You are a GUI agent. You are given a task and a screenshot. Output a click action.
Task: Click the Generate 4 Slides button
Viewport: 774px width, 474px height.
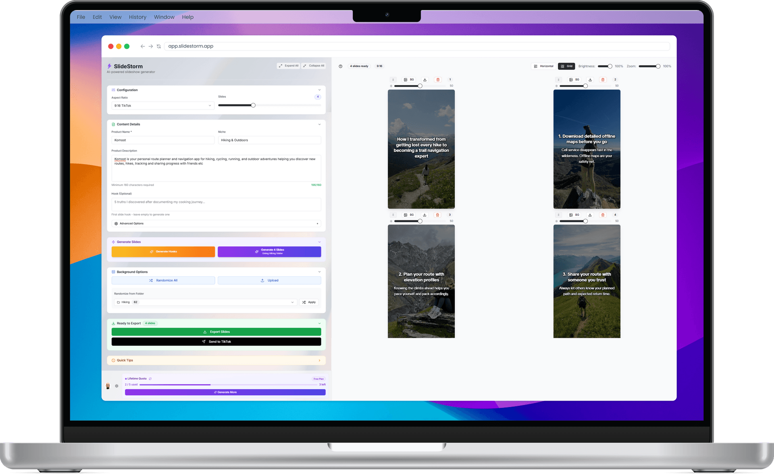269,252
